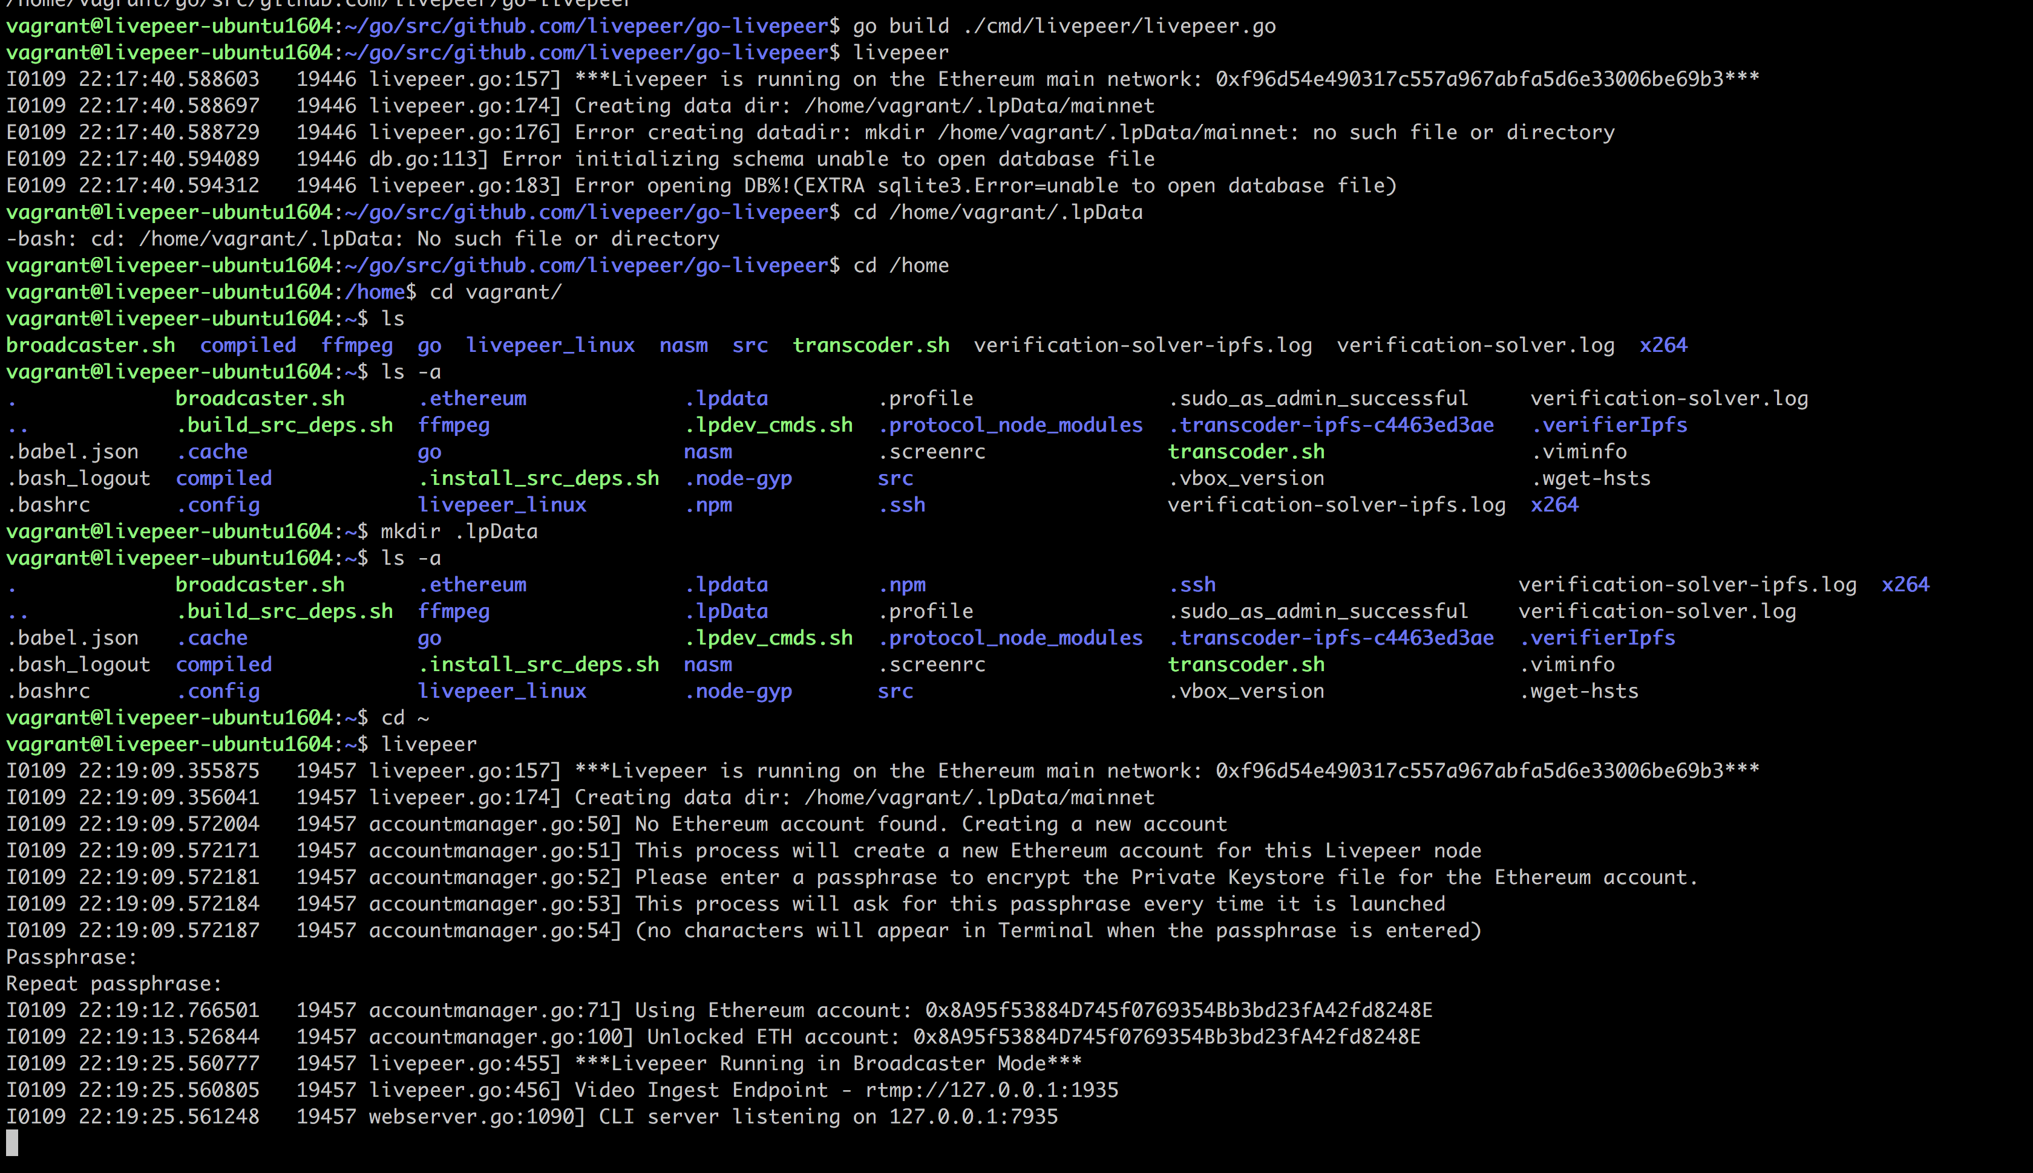Click the "Repeat passphrase:" prompt
Image resolution: width=2033 pixels, height=1173 pixels.
click(114, 984)
